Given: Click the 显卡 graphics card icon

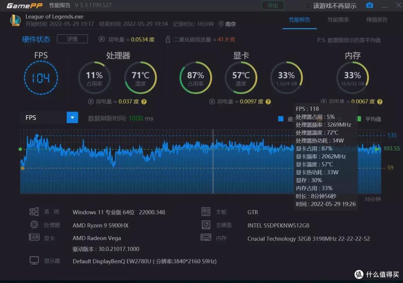Looking at the screenshot, I should point(34,237).
